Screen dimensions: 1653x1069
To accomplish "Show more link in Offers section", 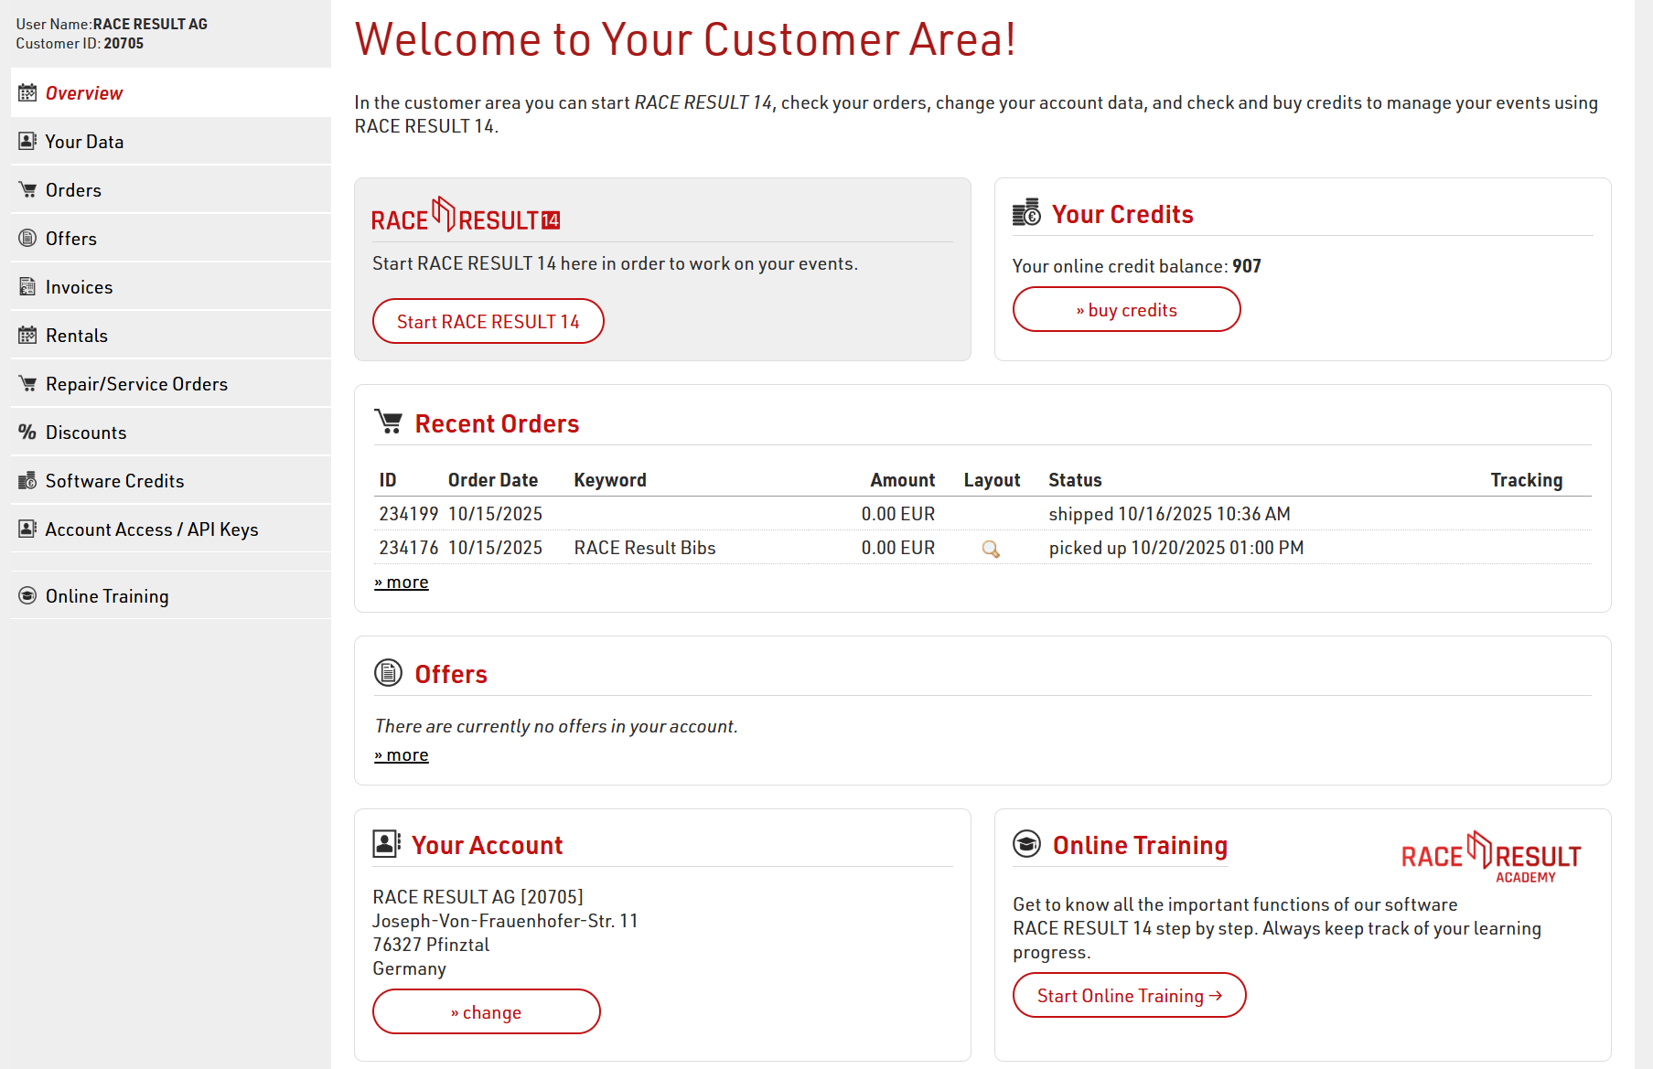I will click(402, 755).
